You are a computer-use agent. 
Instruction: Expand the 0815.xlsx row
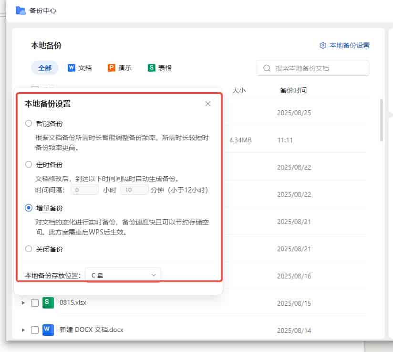pyautogui.click(x=23, y=303)
